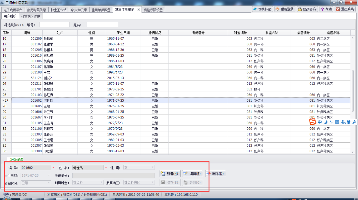Click the 重新登录 home icon

coord(277,9)
